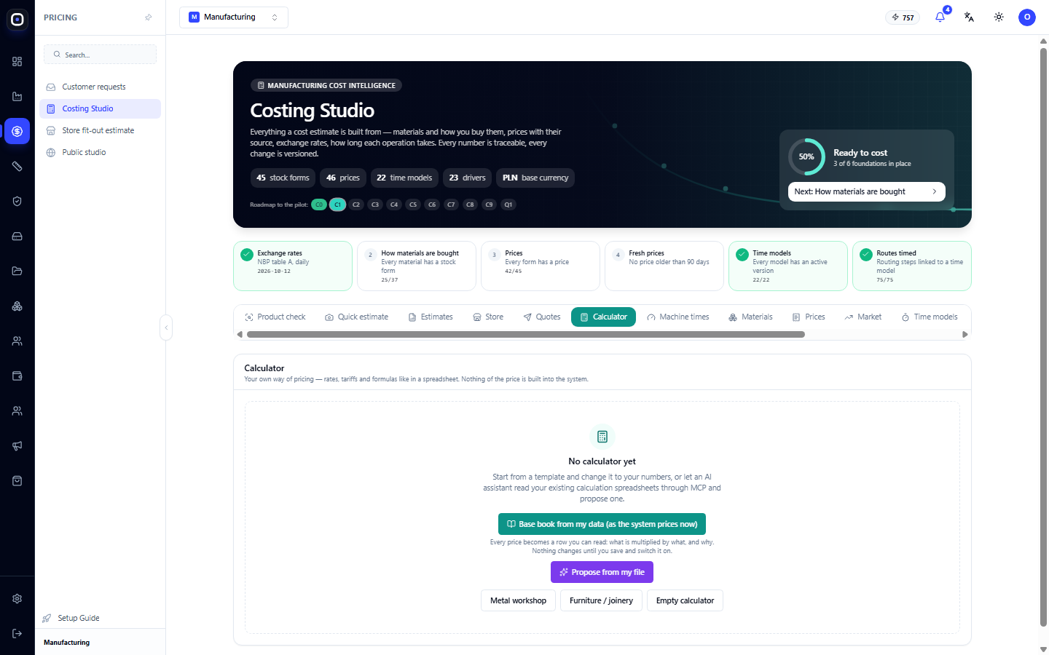
Task: Click the logout icon at rail bottom
Action: [17, 634]
